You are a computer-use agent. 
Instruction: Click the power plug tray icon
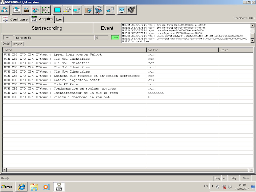[217, 187]
